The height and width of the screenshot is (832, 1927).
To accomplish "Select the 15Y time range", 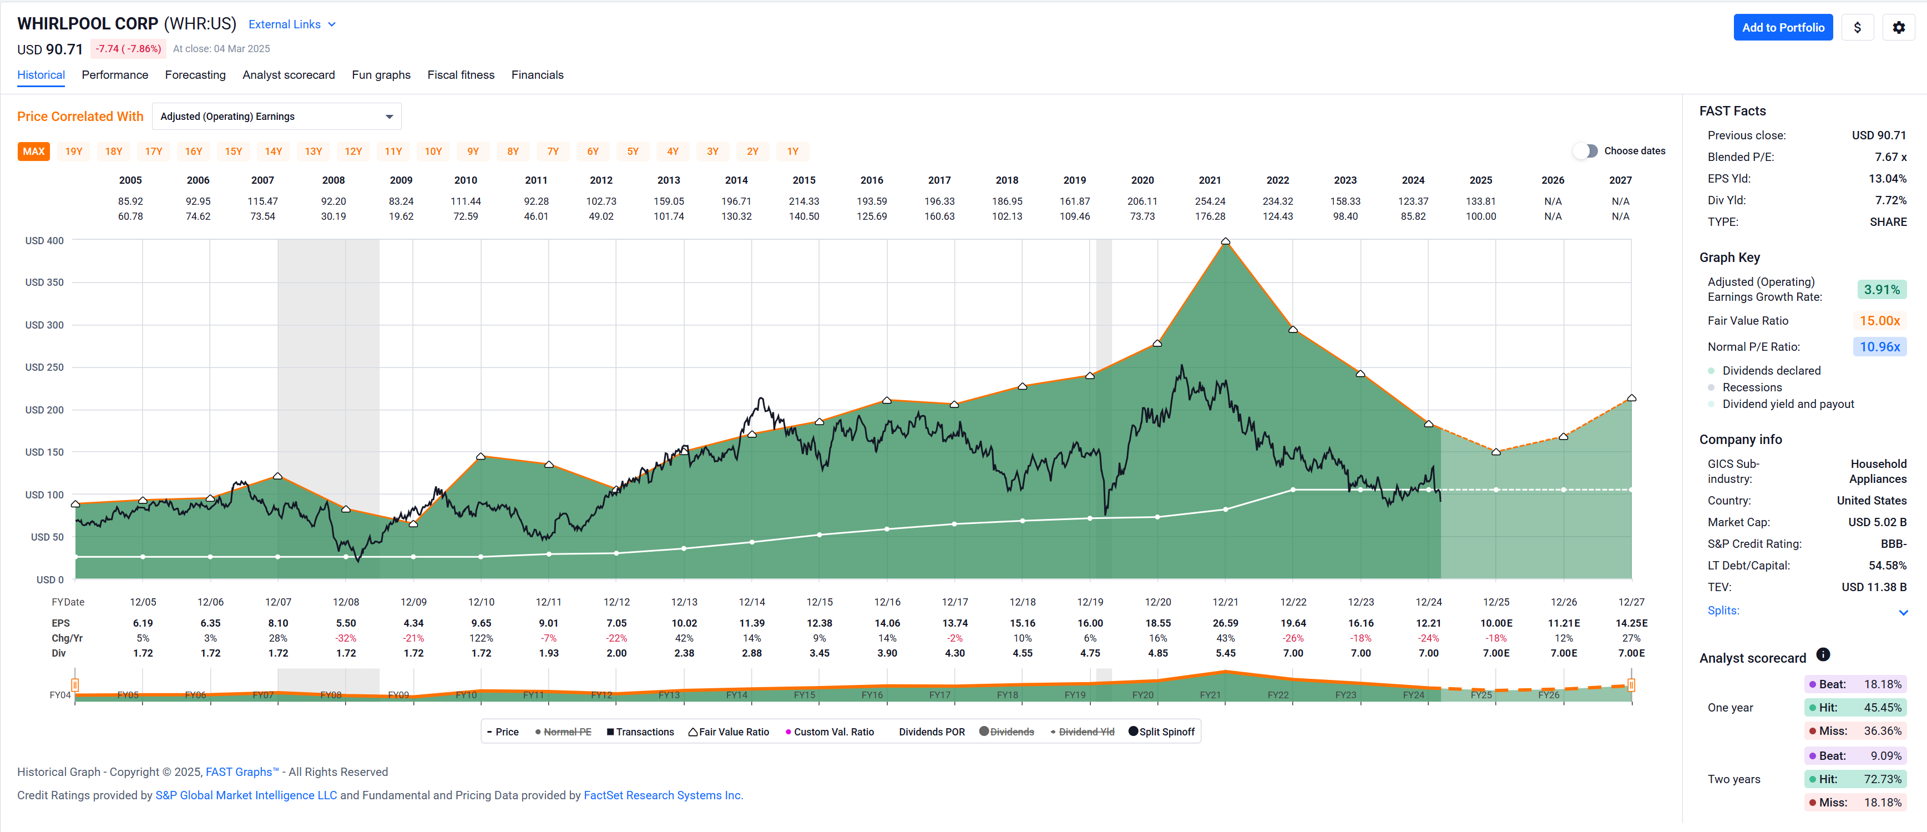I will point(234,151).
